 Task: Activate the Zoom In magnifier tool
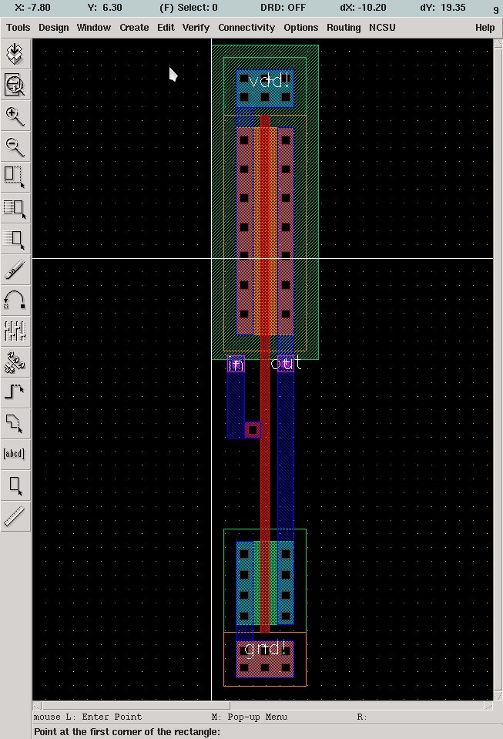click(15, 116)
